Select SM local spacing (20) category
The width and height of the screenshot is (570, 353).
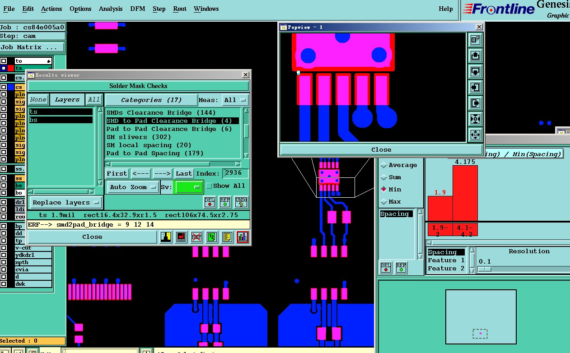point(149,145)
